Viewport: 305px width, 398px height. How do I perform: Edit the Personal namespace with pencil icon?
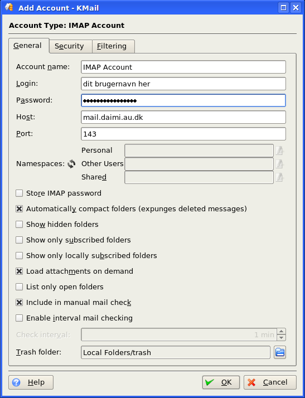pyautogui.click(x=279, y=151)
